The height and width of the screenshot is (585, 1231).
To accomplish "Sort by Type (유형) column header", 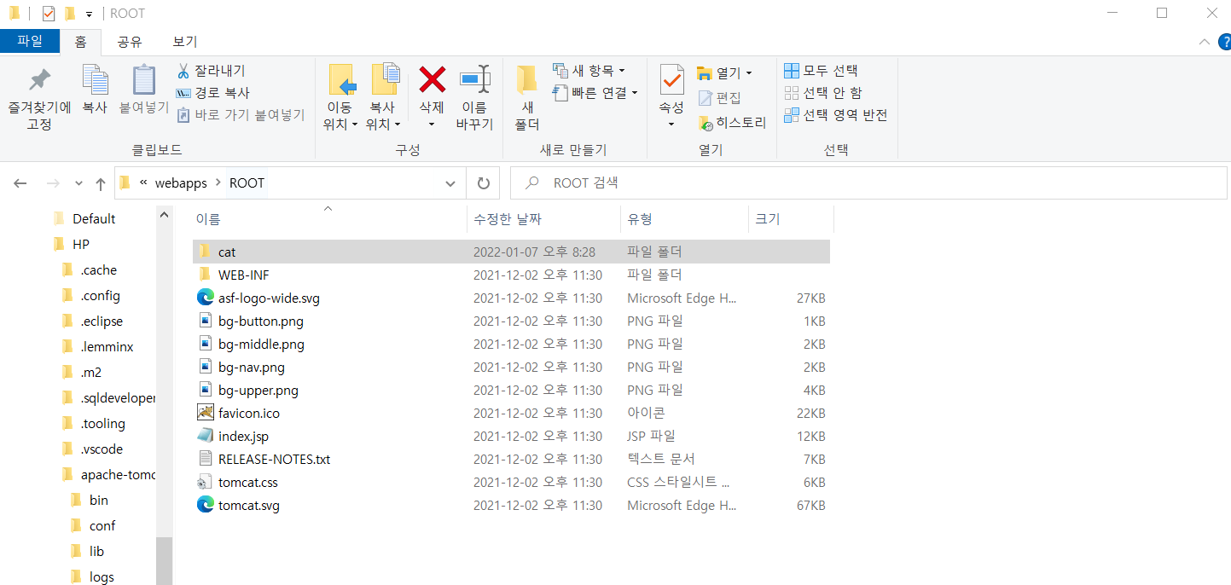I will pyautogui.click(x=684, y=219).
